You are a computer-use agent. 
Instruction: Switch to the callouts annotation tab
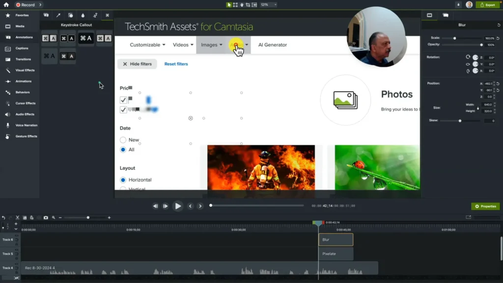(46, 15)
